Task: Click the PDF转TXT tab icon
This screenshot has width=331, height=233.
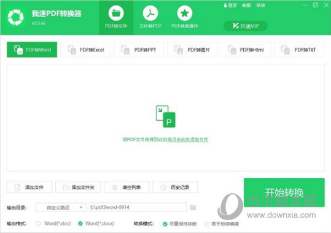Action: [286, 50]
